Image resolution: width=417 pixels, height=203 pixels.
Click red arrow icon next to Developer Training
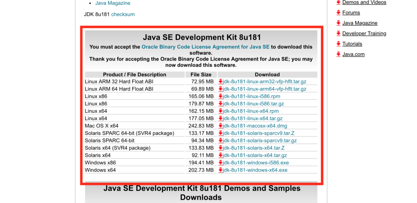pos(338,33)
